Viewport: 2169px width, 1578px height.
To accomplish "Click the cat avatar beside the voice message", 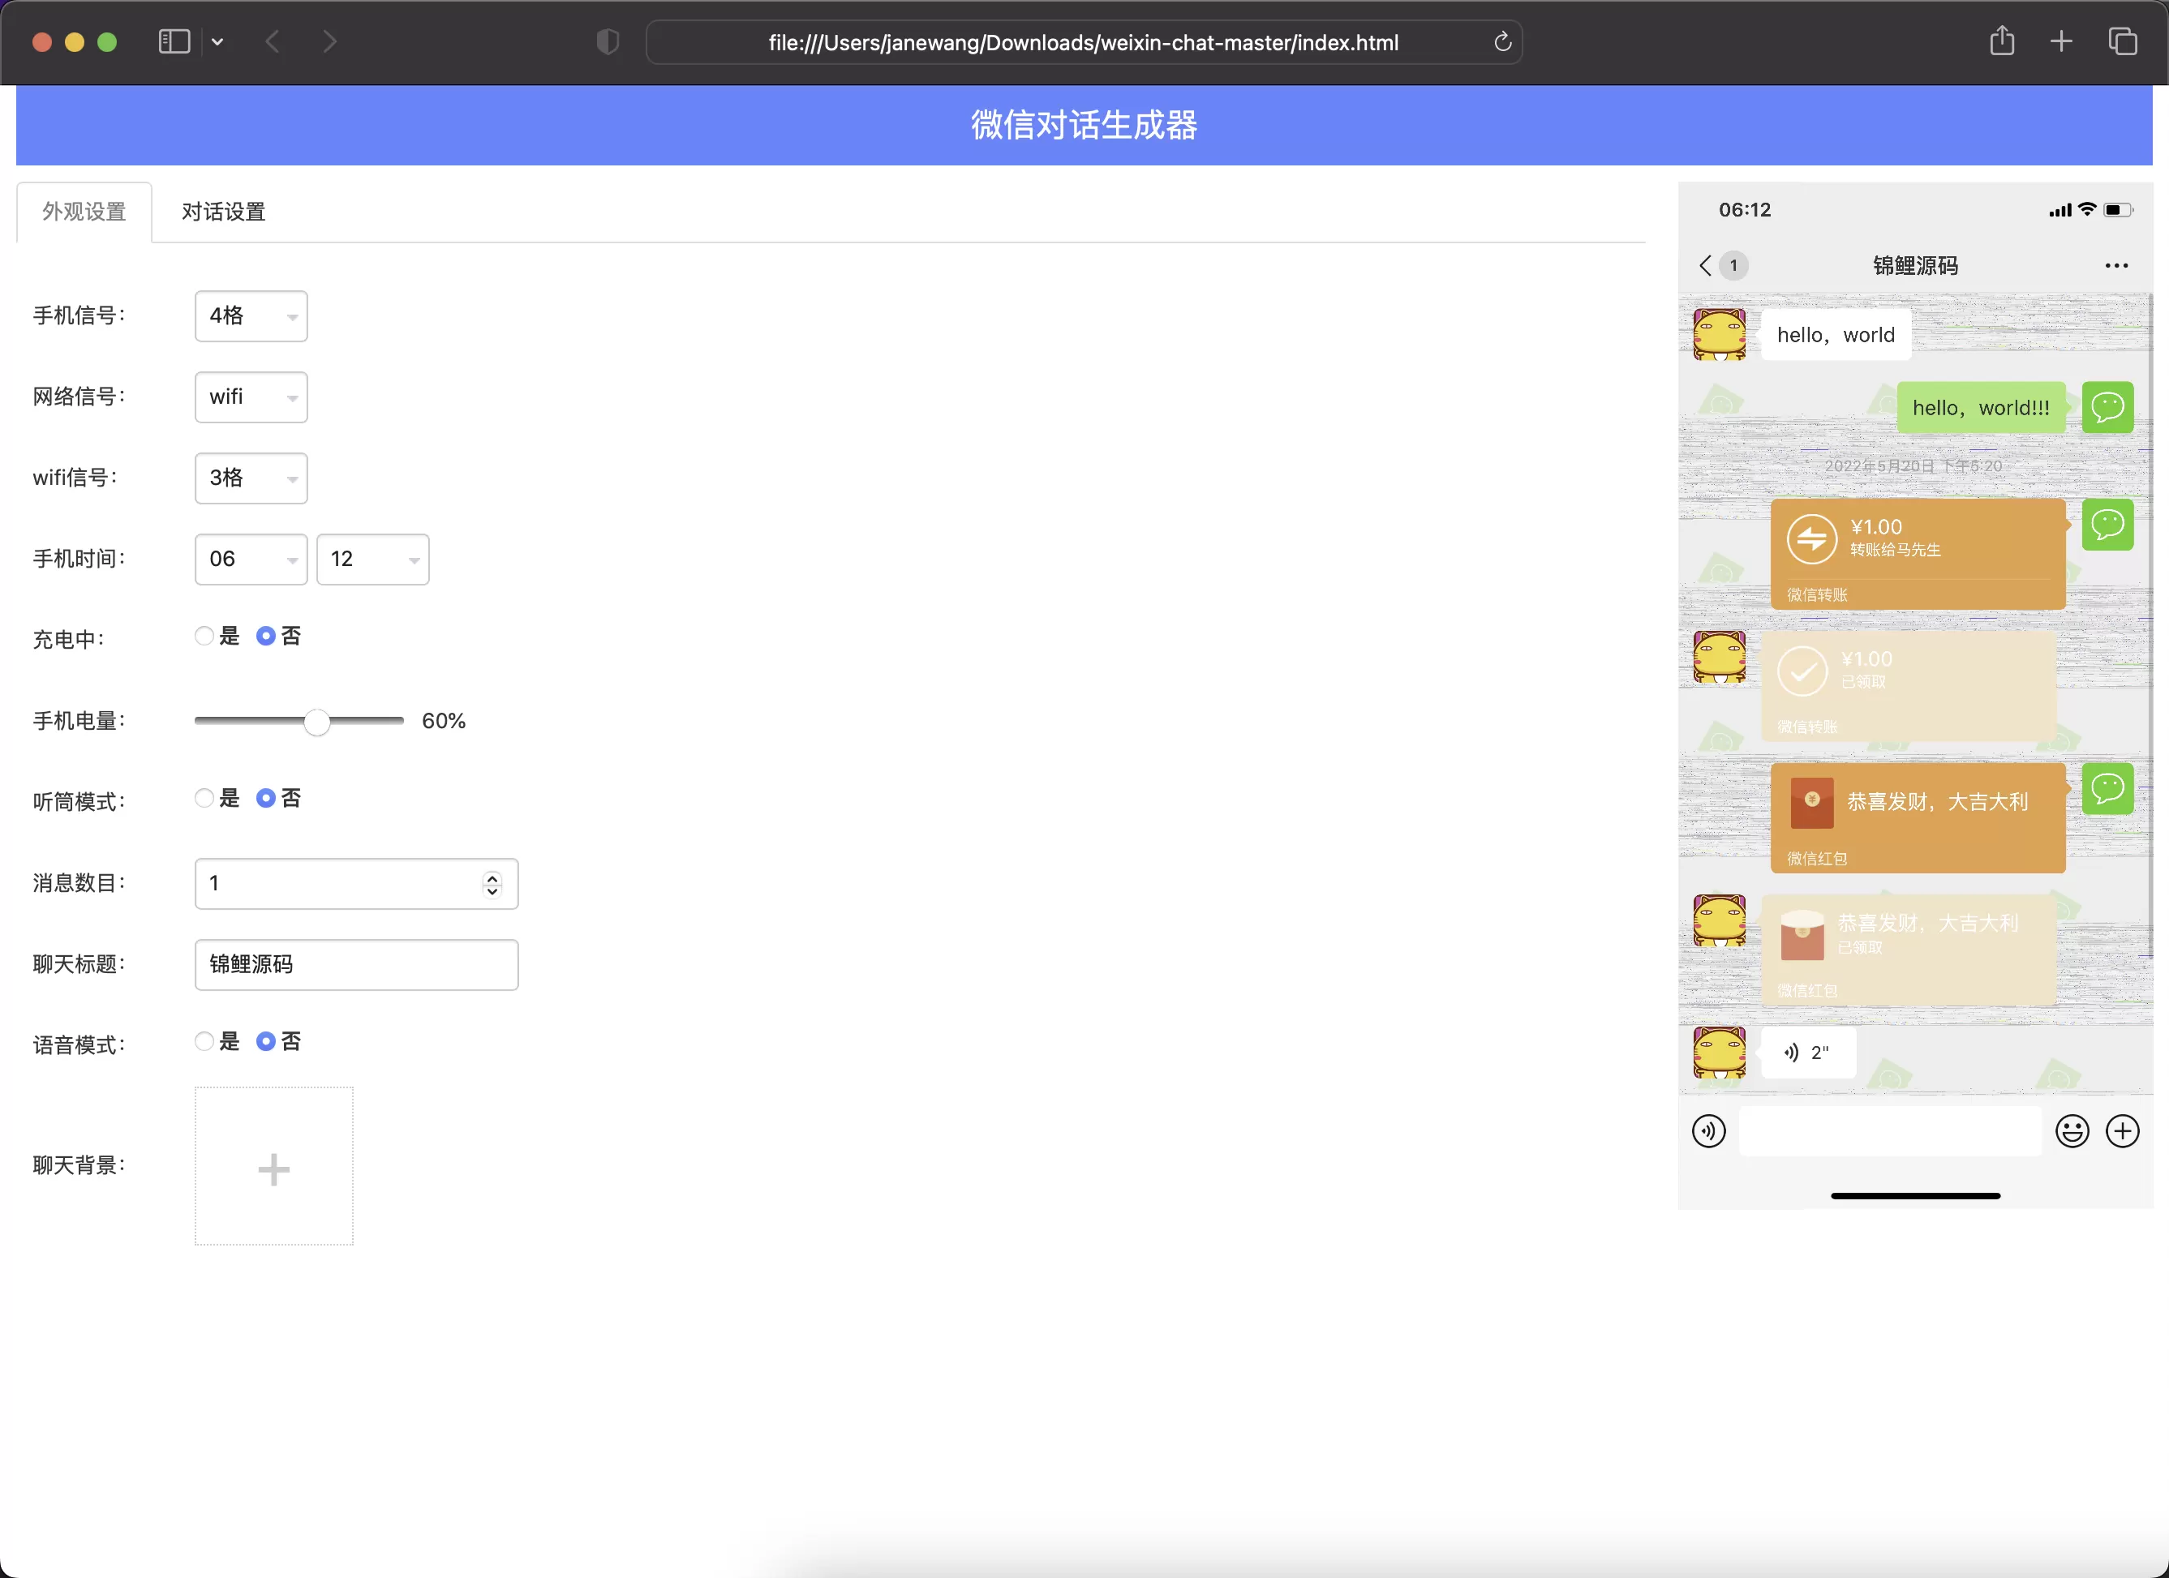I will (1720, 1053).
